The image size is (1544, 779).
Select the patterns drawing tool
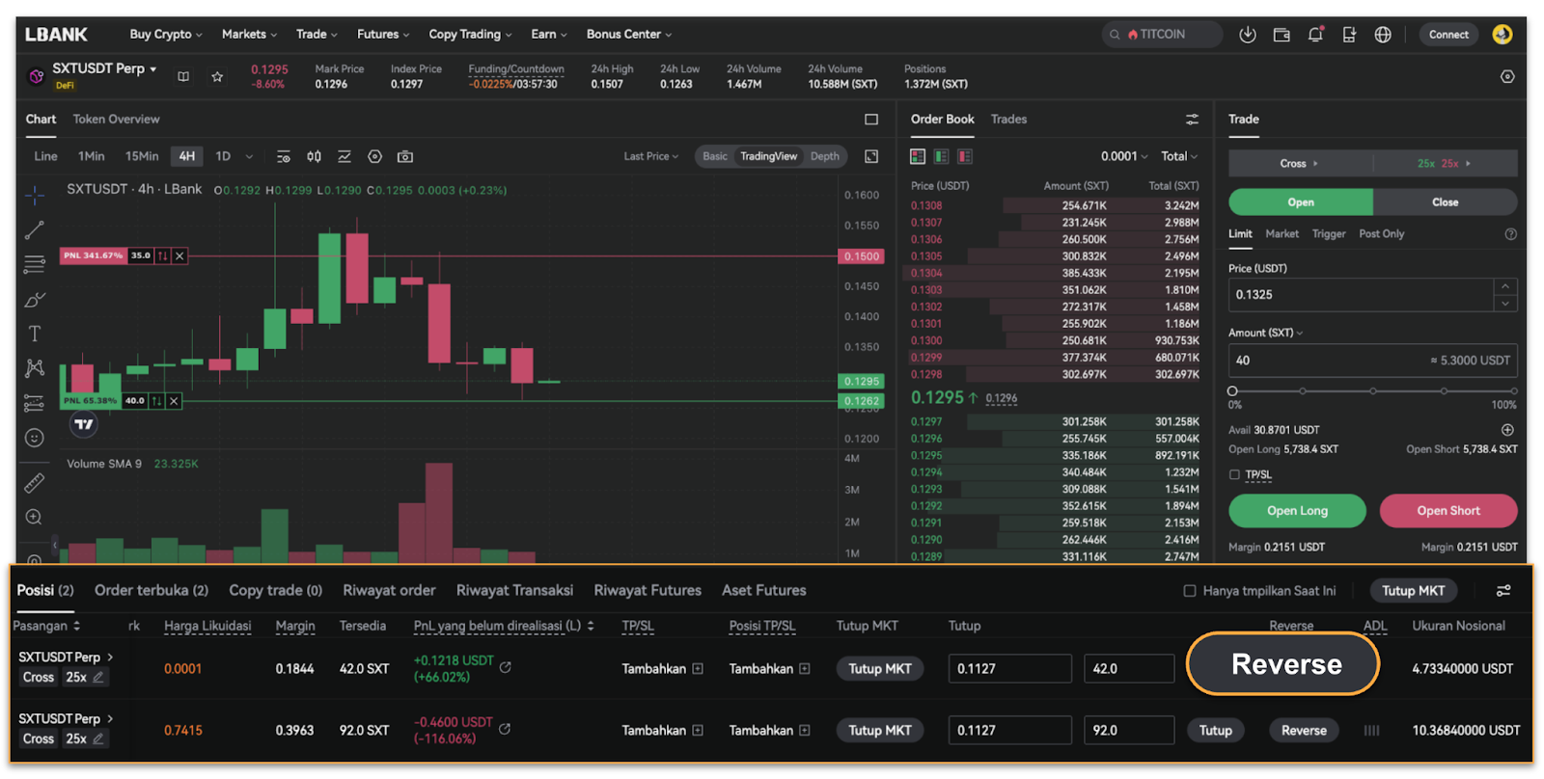click(35, 368)
